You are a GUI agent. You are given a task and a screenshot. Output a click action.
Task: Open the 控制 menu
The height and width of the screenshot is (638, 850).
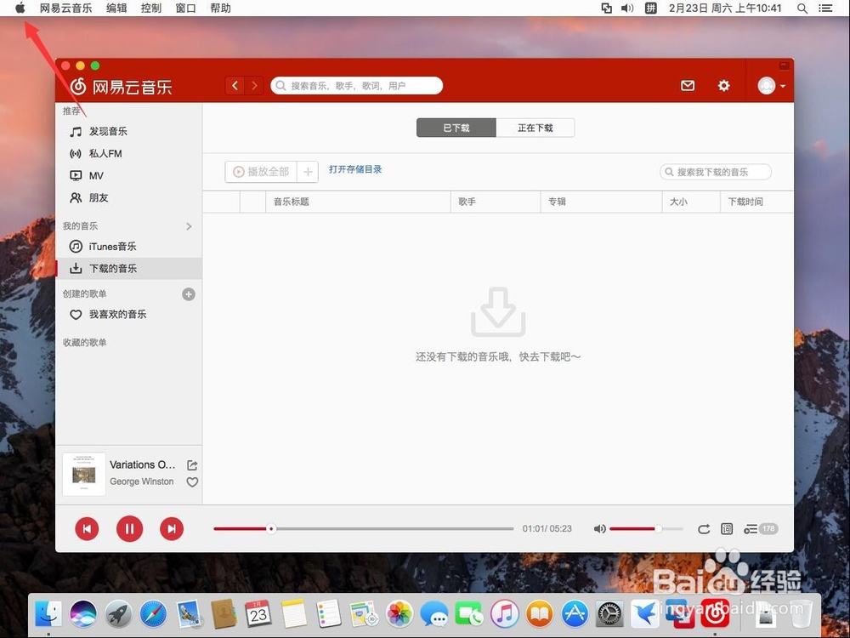click(x=151, y=9)
